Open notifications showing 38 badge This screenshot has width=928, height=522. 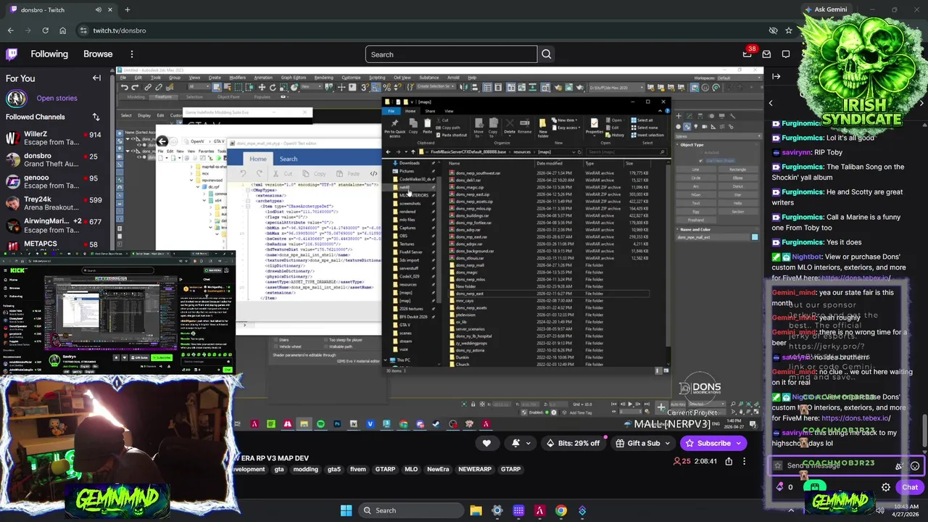pos(747,54)
